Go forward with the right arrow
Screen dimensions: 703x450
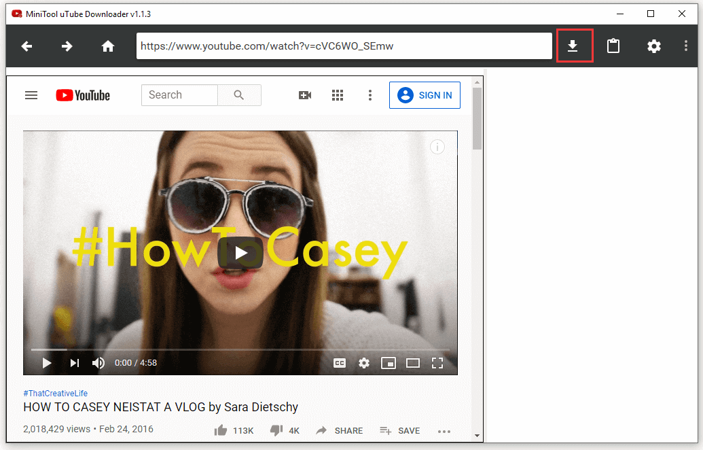click(x=67, y=46)
